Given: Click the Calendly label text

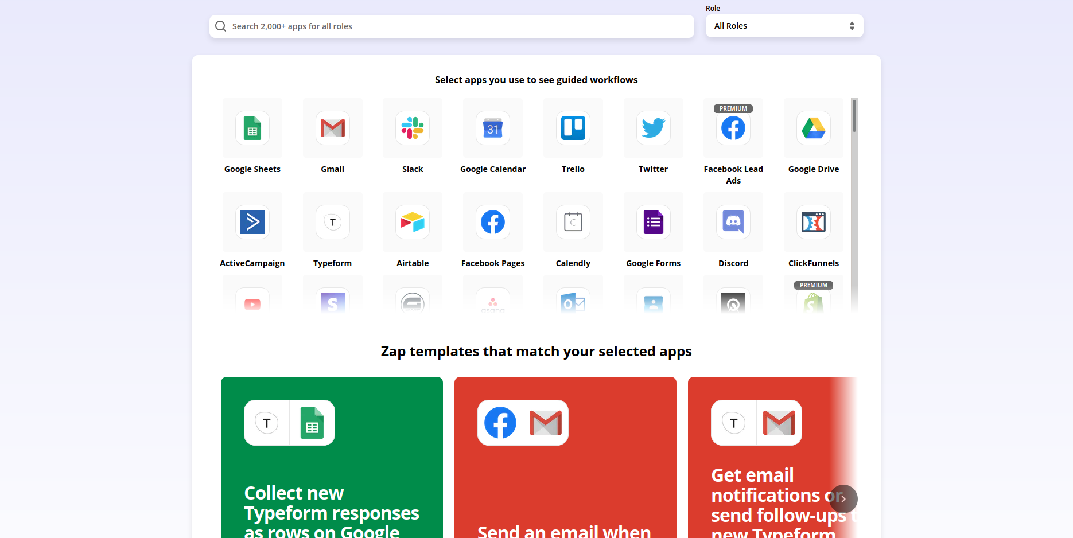Looking at the screenshot, I should pyautogui.click(x=573, y=263).
